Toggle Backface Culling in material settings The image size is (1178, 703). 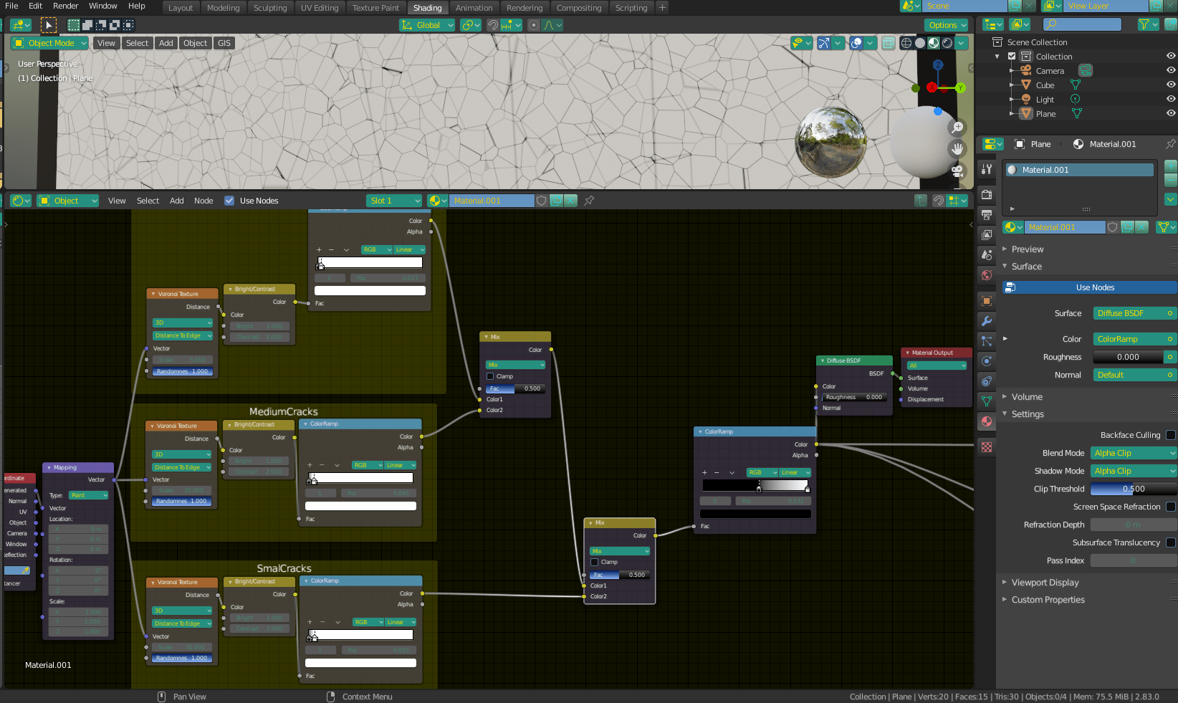point(1171,435)
